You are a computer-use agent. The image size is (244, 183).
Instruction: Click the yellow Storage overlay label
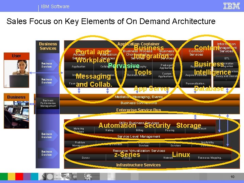(189, 125)
